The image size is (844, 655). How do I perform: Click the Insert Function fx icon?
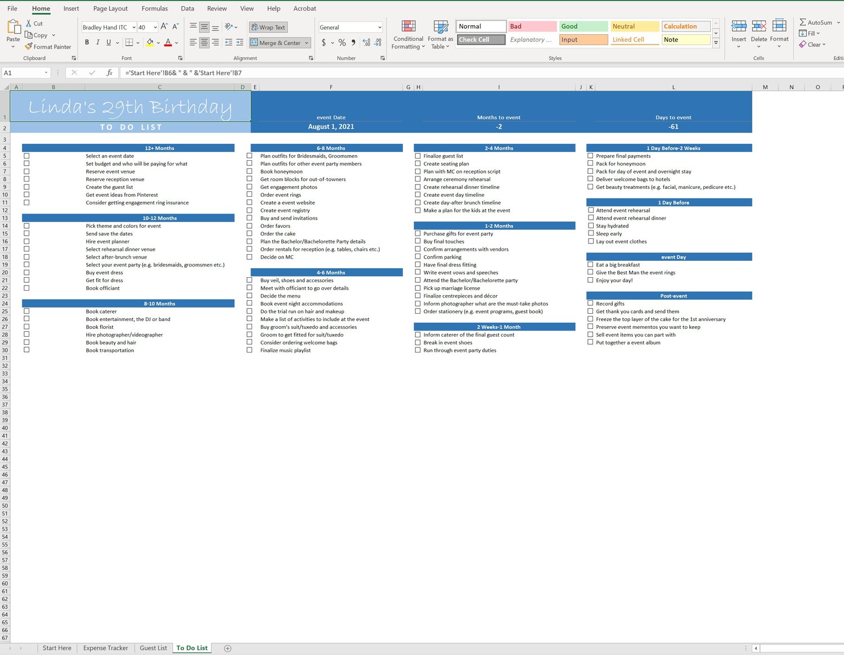[x=110, y=73]
